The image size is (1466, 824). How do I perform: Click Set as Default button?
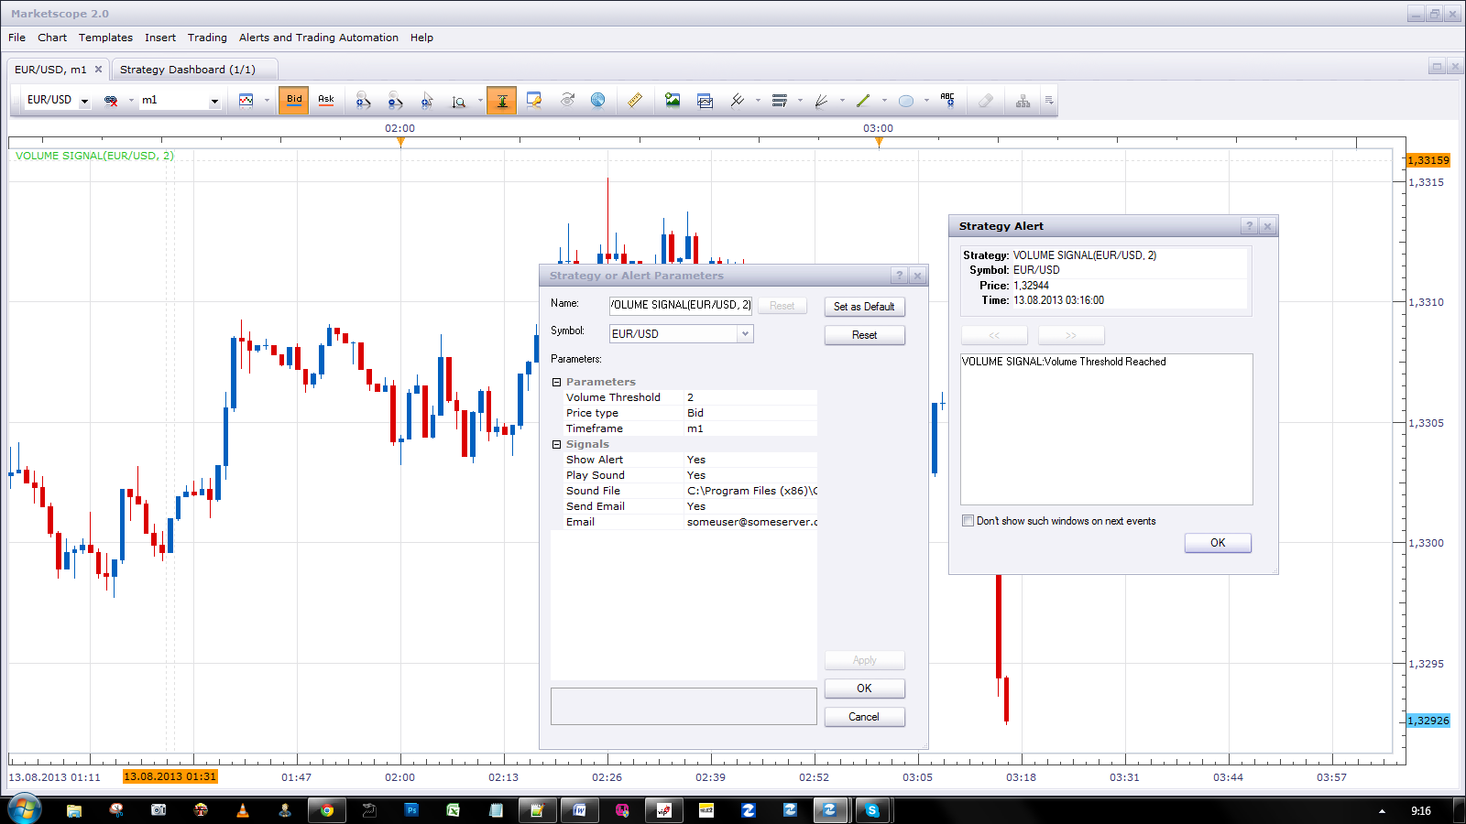(864, 307)
